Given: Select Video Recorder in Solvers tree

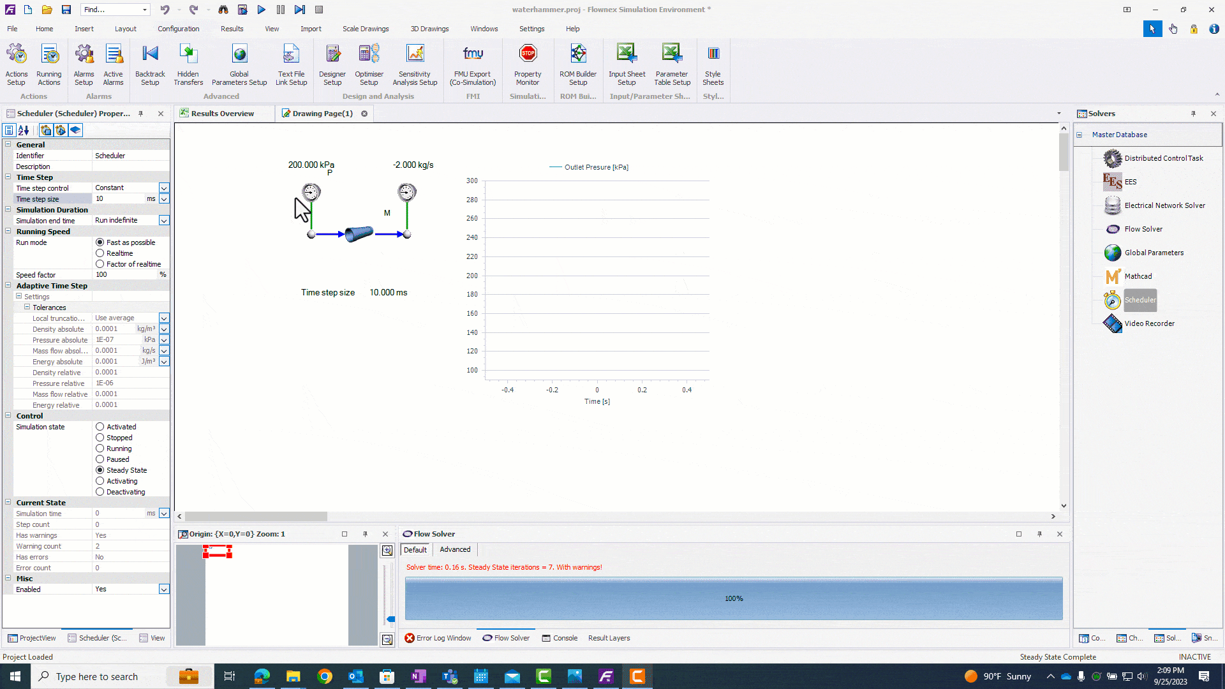Looking at the screenshot, I should pyautogui.click(x=1149, y=323).
